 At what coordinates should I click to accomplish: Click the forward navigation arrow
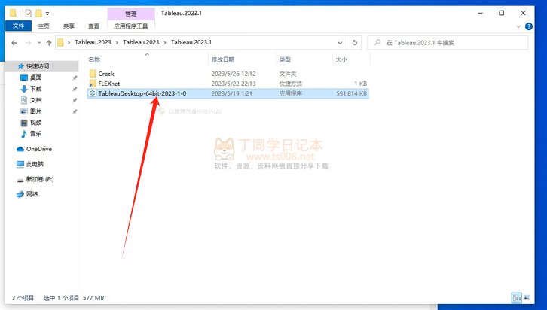click(29, 43)
